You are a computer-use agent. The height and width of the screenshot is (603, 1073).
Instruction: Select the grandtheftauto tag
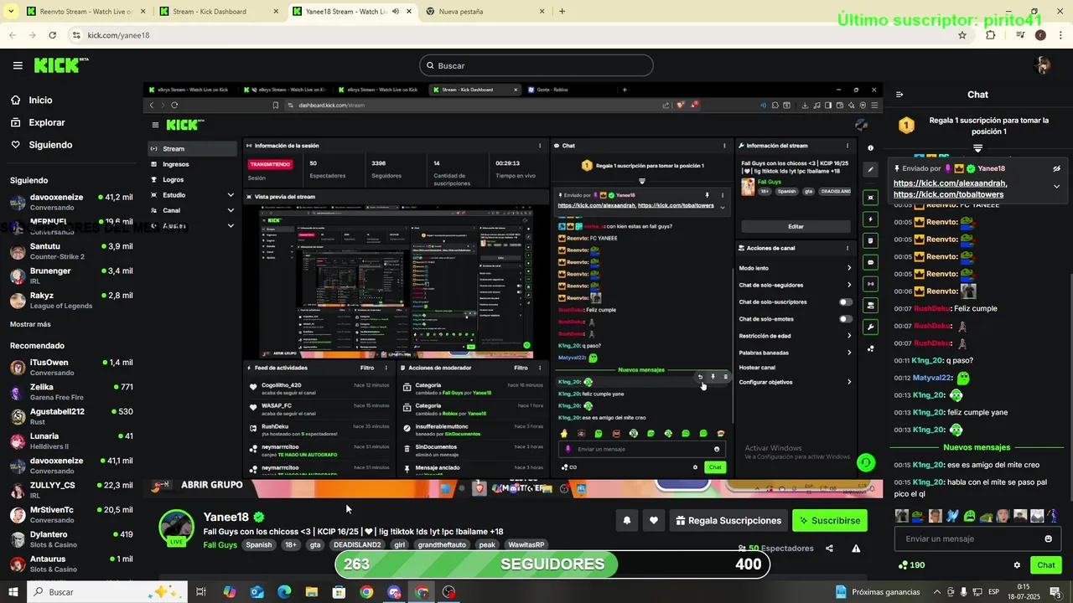pos(442,544)
